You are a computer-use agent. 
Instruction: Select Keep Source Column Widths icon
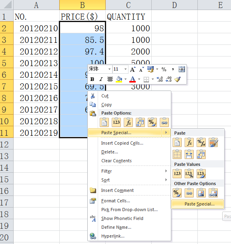point(189,154)
